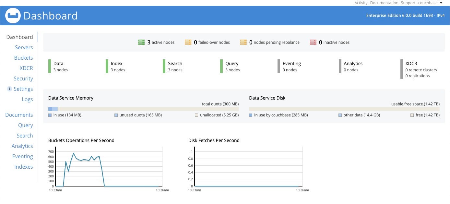This screenshot has height=204, width=450.
Task: Click the 'free (1.42 TB)' legend swatch
Action: (412, 115)
